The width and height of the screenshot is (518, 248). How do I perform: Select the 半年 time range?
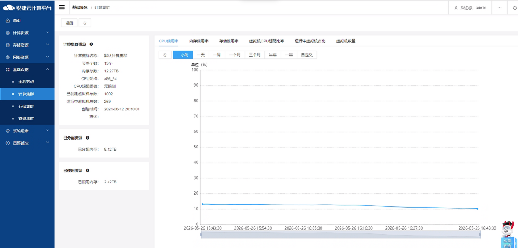273,55
